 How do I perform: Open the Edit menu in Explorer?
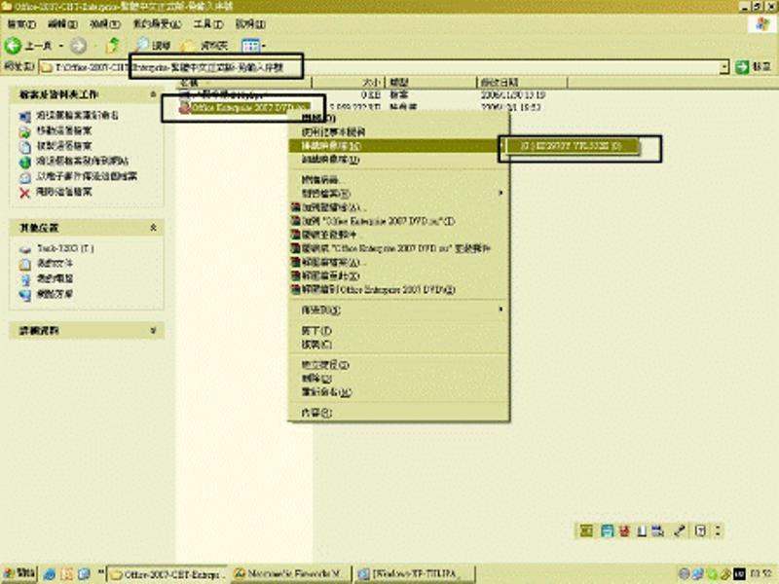(62, 23)
